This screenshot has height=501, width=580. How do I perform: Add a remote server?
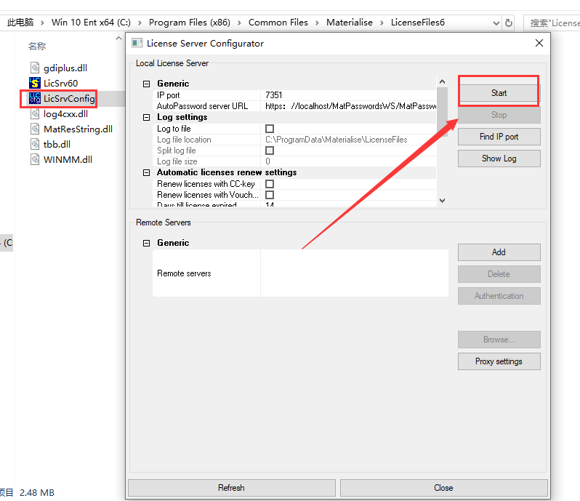[499, 252]
